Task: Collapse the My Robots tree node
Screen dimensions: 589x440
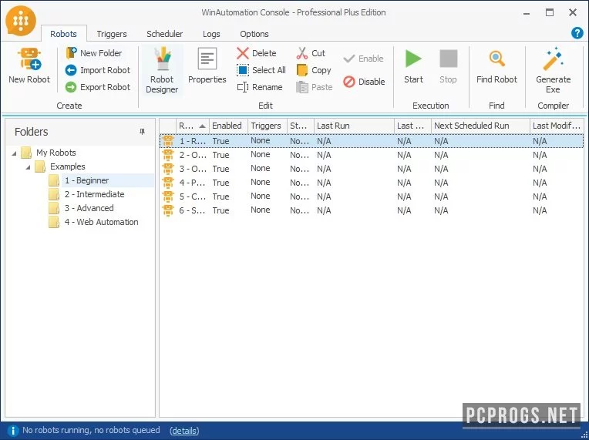Action: [15, 153]
